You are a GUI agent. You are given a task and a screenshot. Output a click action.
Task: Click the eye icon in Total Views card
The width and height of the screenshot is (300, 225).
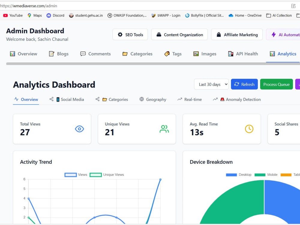tap(79, 129)
